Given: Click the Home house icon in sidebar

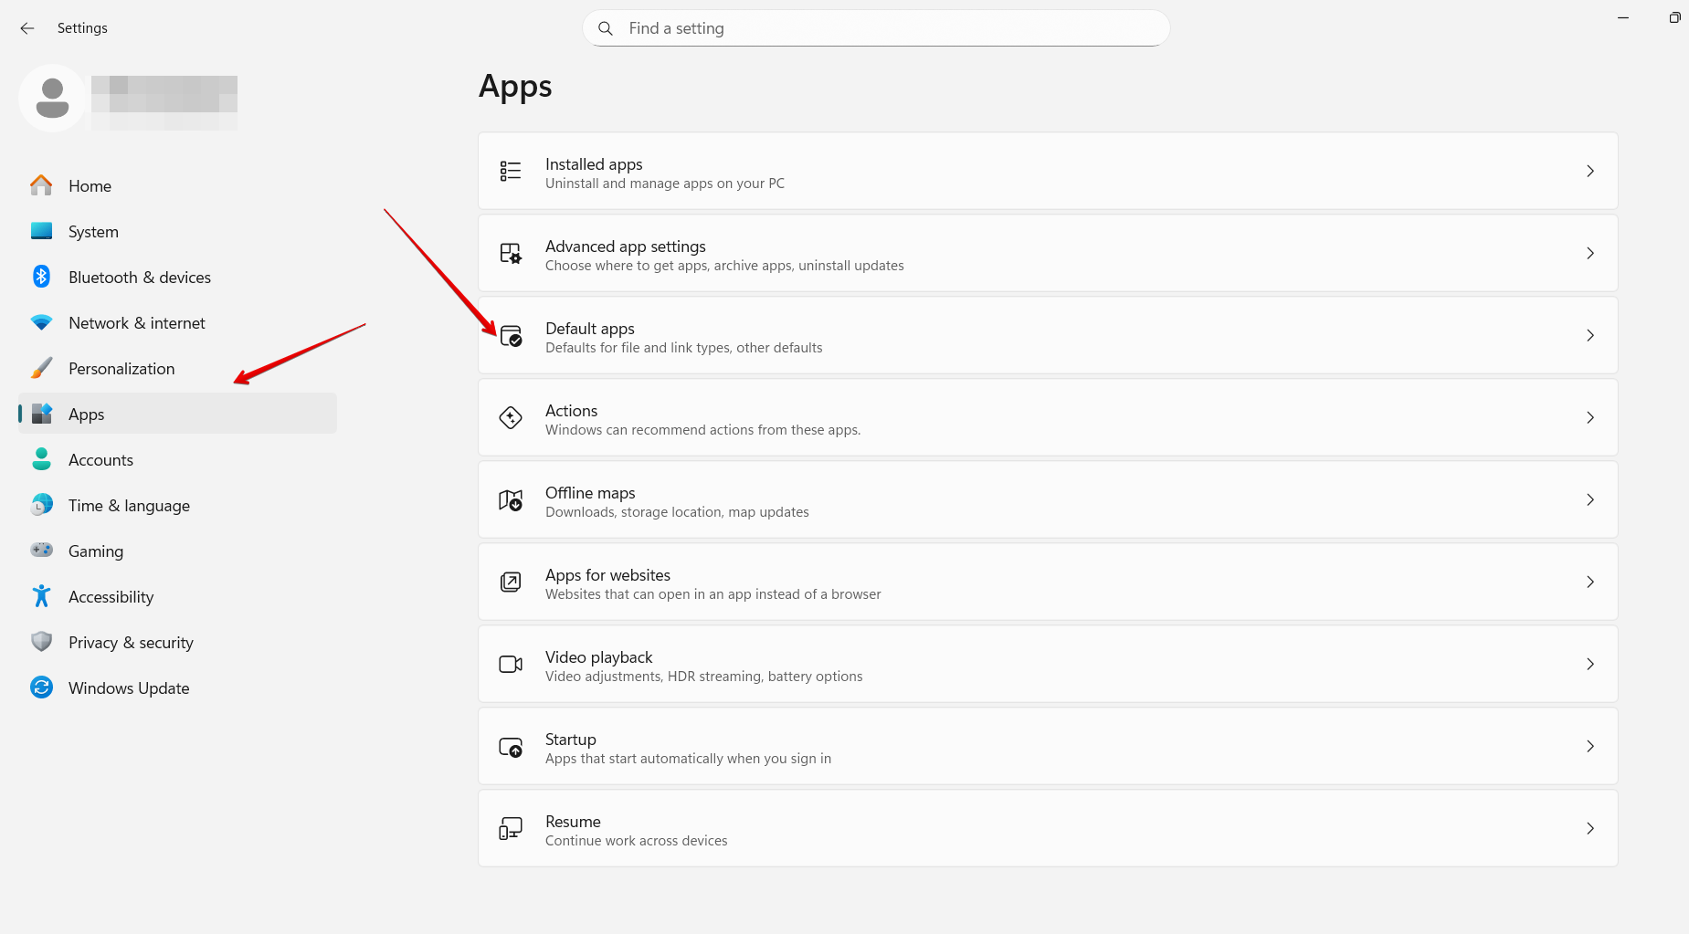Looking at the screenshot, I should click(x=41, y=185).
